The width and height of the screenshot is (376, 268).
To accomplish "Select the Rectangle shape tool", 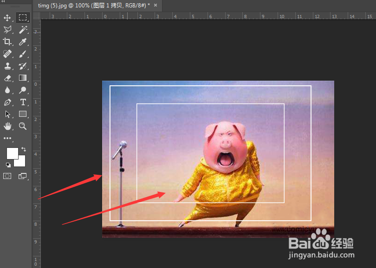I will [23, 114].
